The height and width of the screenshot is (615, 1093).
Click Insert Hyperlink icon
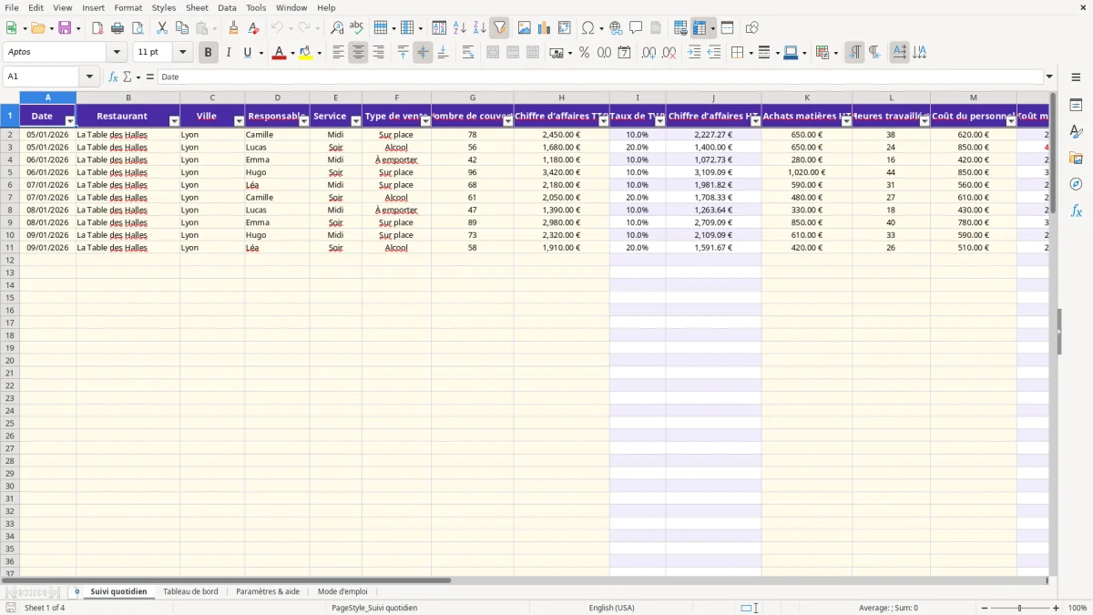(x=616, y=28)
